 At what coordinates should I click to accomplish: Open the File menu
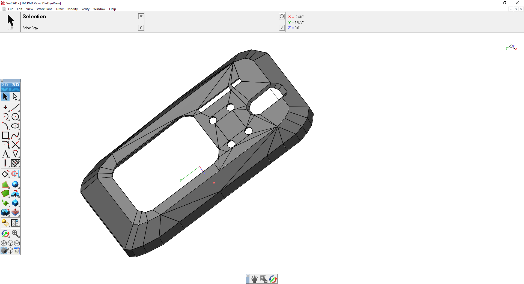coord(11,9)
